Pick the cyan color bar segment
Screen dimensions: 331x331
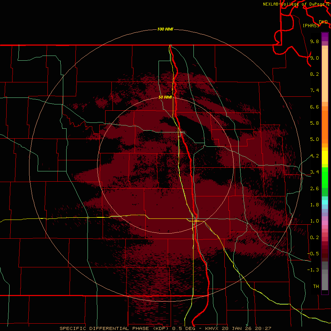click(x=325, y=202)
